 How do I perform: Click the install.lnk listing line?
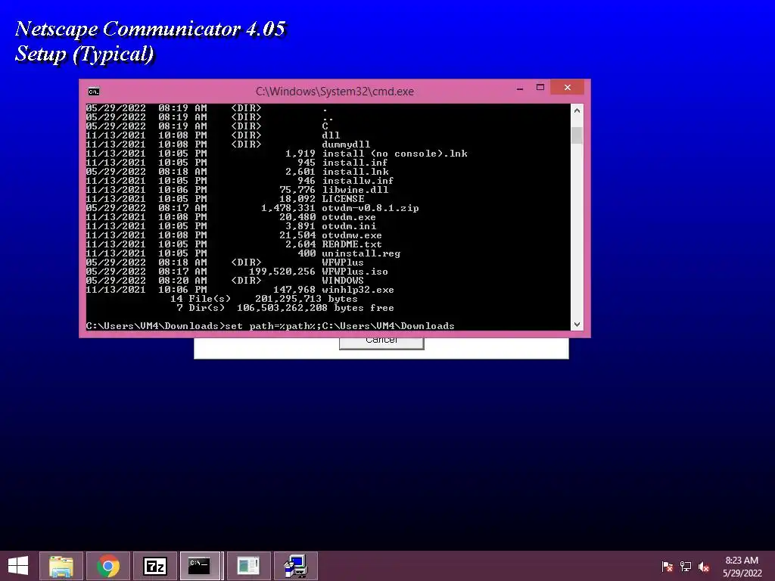pyautogui.click(x=237, y=172)
